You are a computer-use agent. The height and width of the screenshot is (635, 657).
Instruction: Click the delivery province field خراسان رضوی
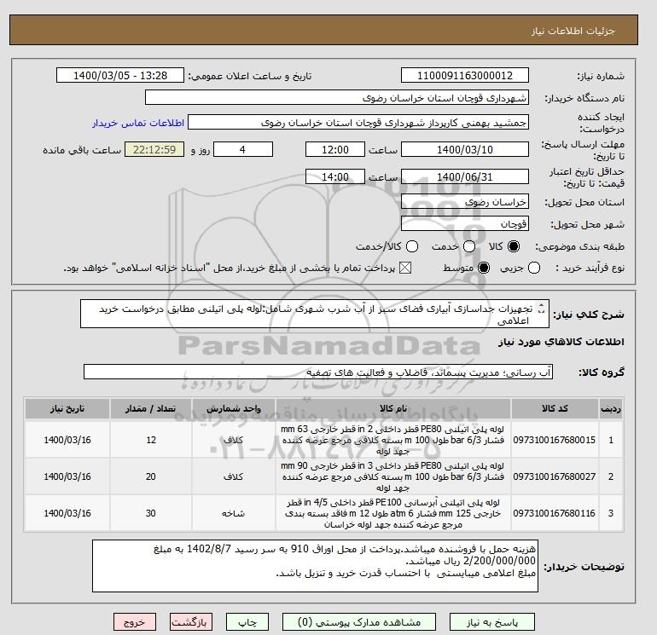(465, 202)
